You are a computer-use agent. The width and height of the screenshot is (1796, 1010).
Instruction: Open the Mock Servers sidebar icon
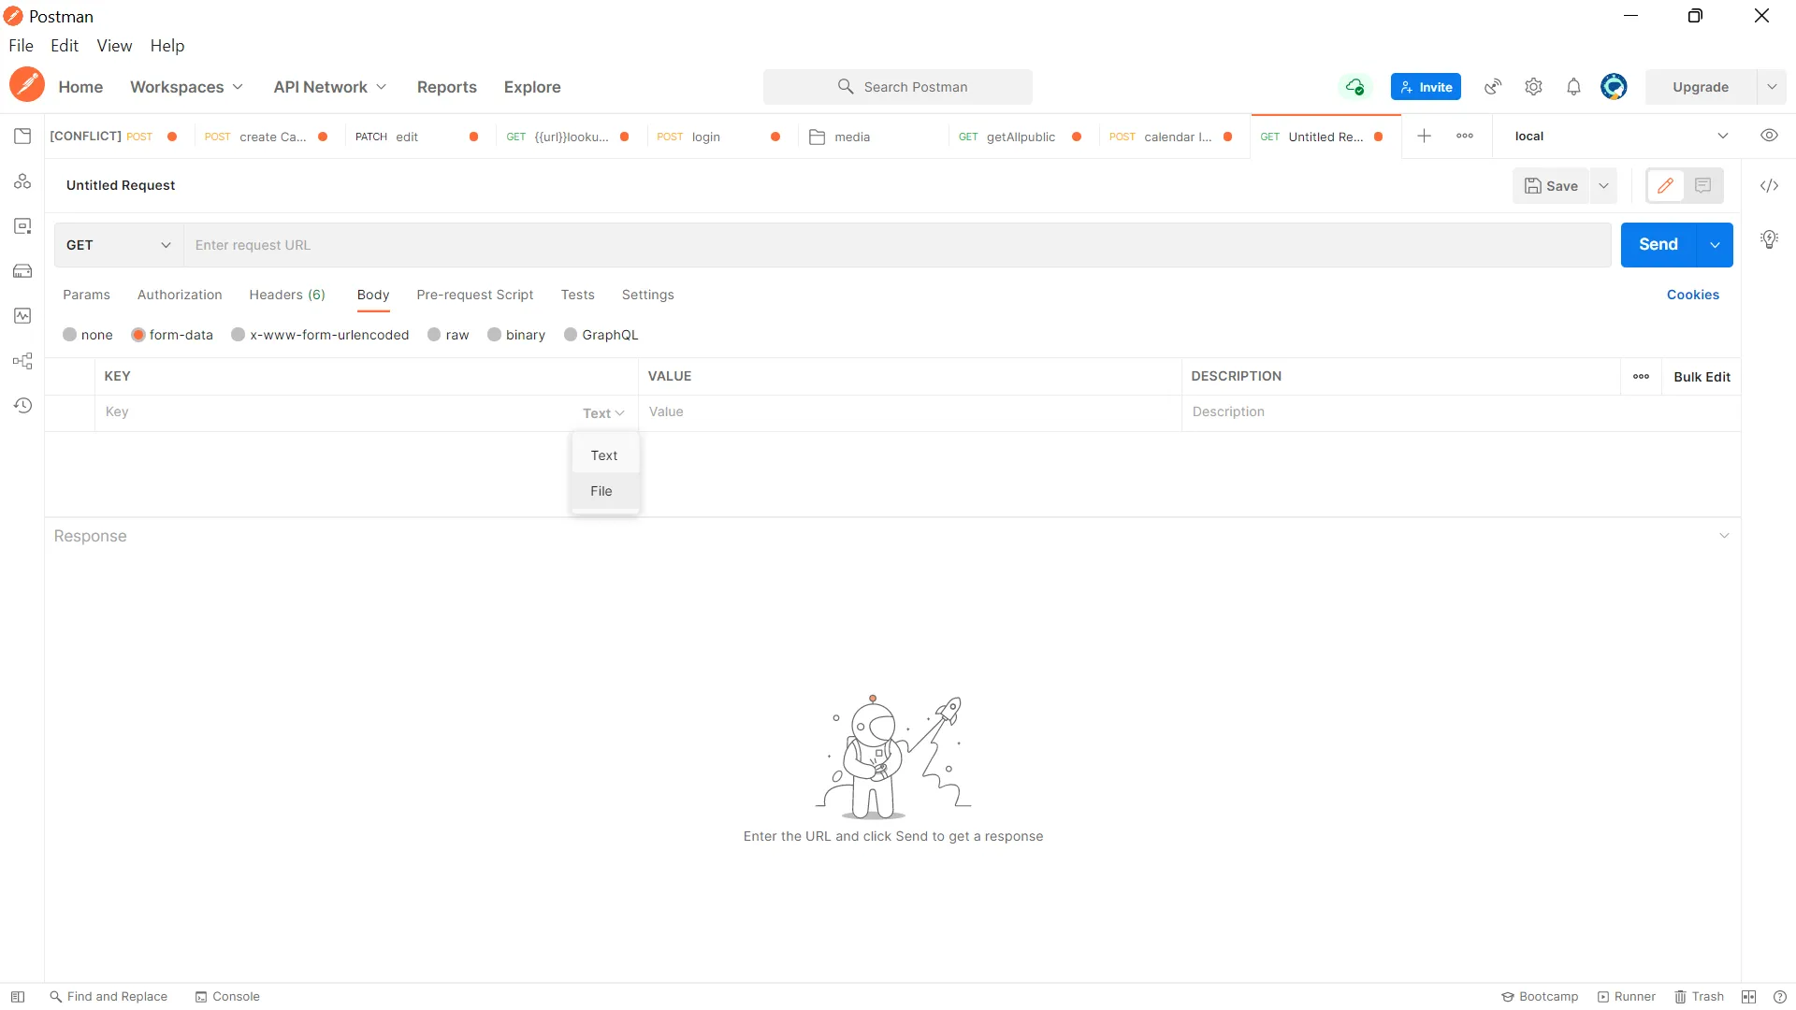[x=22, y=271]
